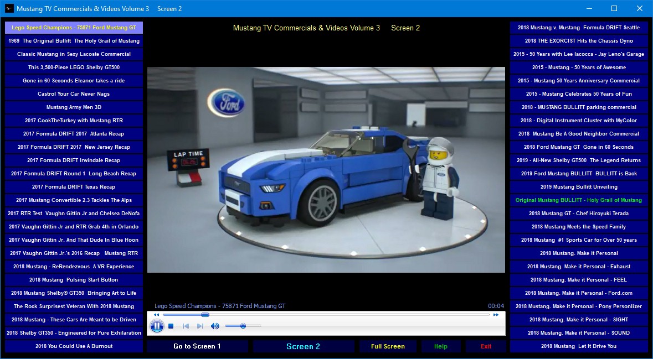
Task: Switch video to Full Screen
Action: tap(388, 346)
